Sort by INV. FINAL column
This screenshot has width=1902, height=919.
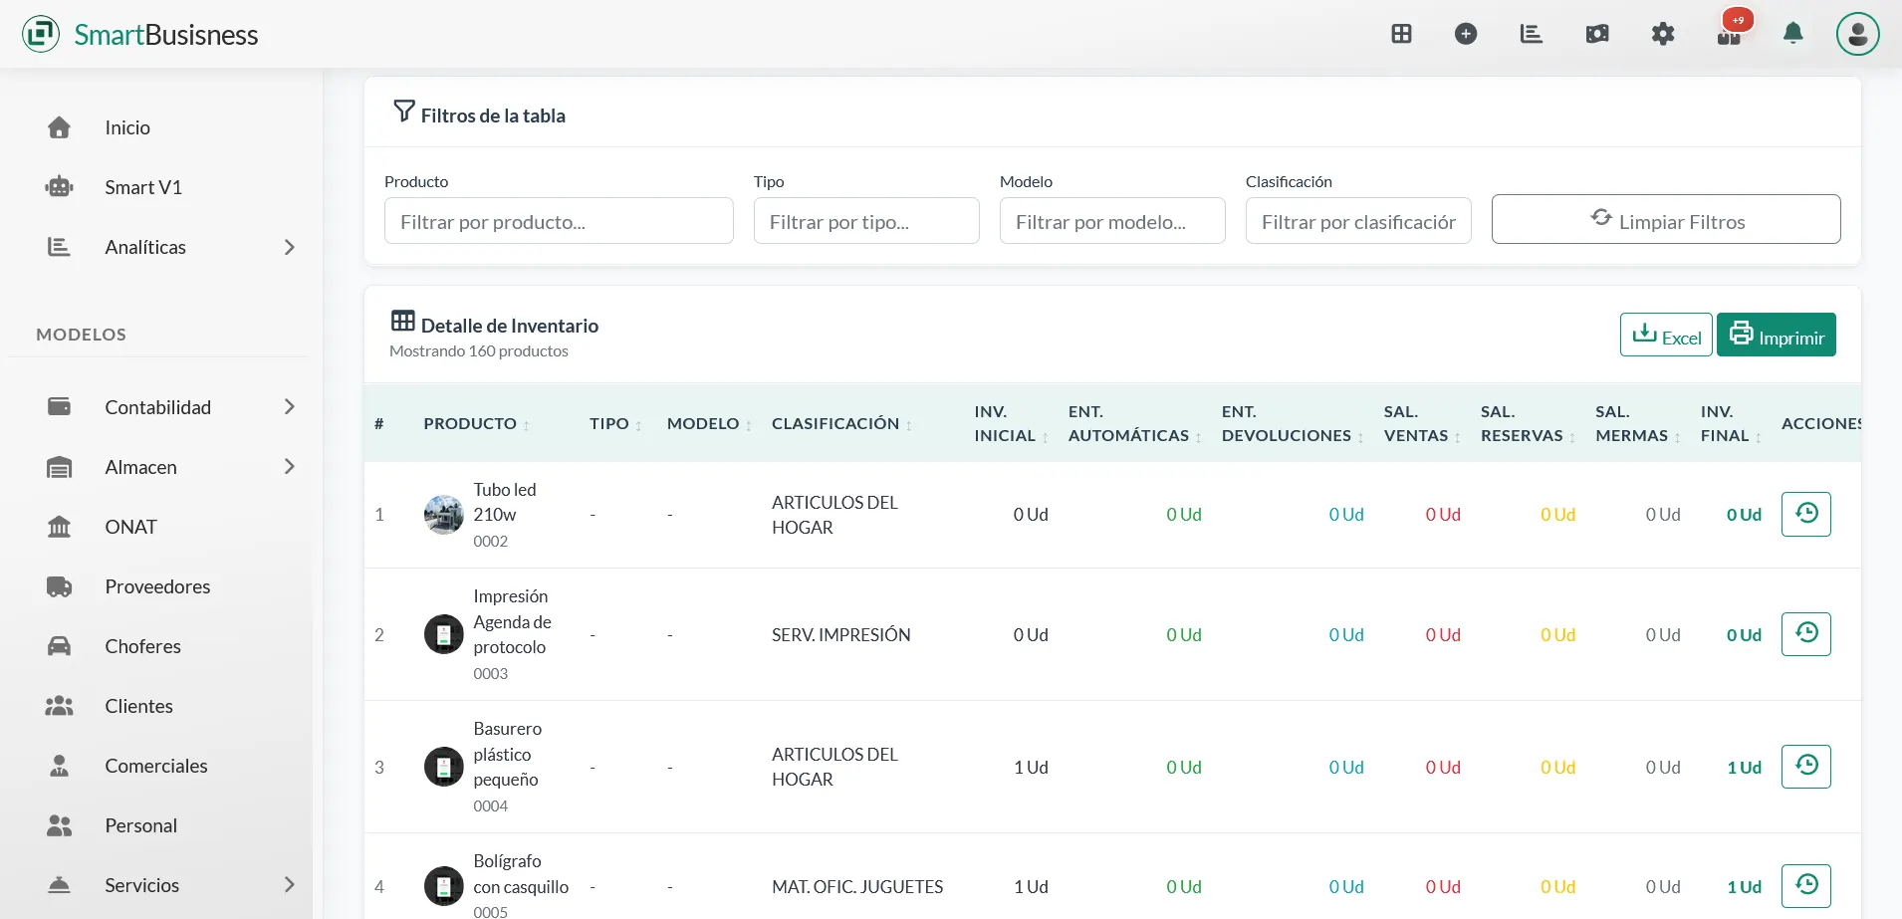pyautogui.click(x=1731, y=423)
